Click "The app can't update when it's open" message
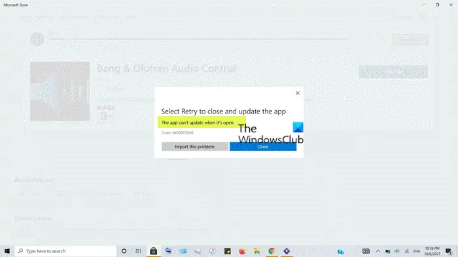Image resolution: width=458 pixels, height=257 pixels. pos(198,123)
